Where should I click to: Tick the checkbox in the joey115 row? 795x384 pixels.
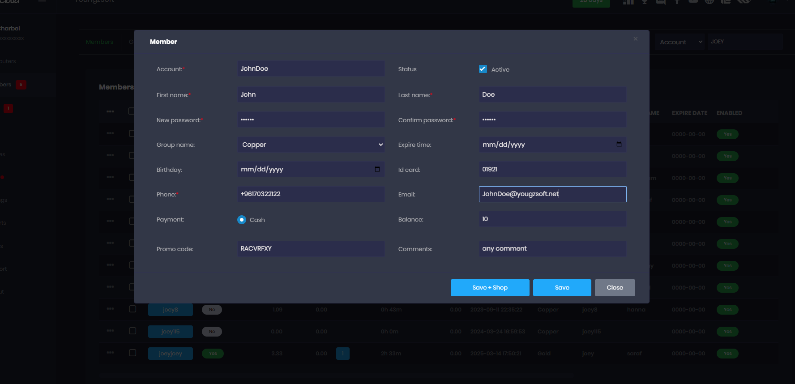click(x=132, y=331)
